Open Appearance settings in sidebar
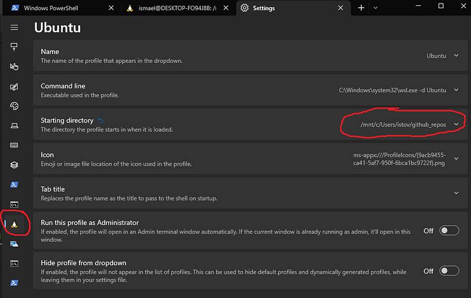This screenshot has height=298, width=471. click(14, 86)
